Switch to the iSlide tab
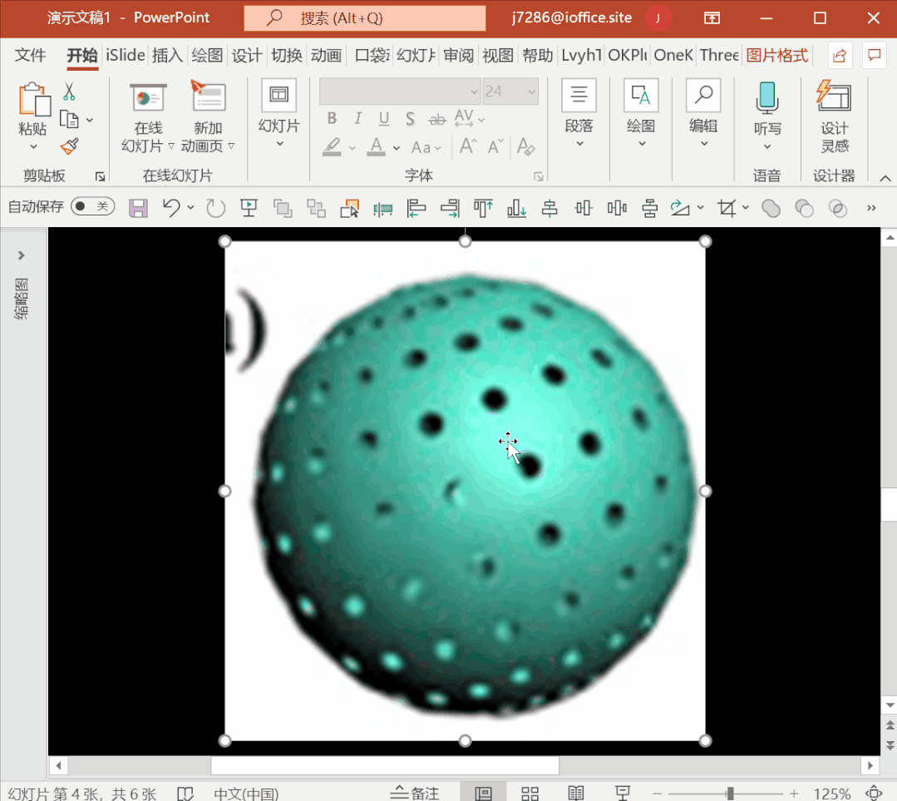The image size is (897, 801). pyautogui.click(x=125, y=55)
